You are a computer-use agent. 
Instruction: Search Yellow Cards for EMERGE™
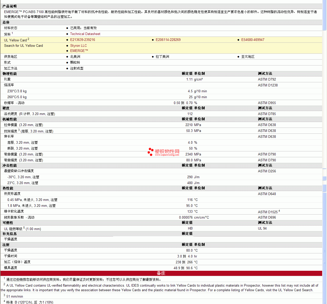79,51
